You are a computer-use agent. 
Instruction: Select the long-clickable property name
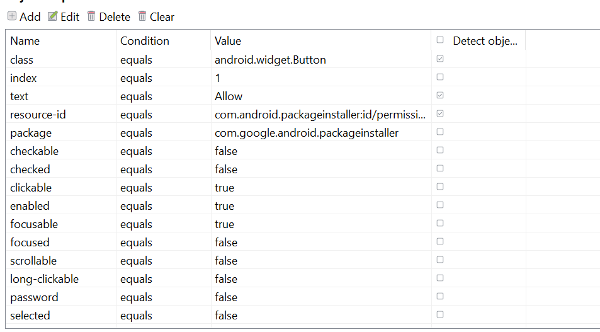coord(44,279)
